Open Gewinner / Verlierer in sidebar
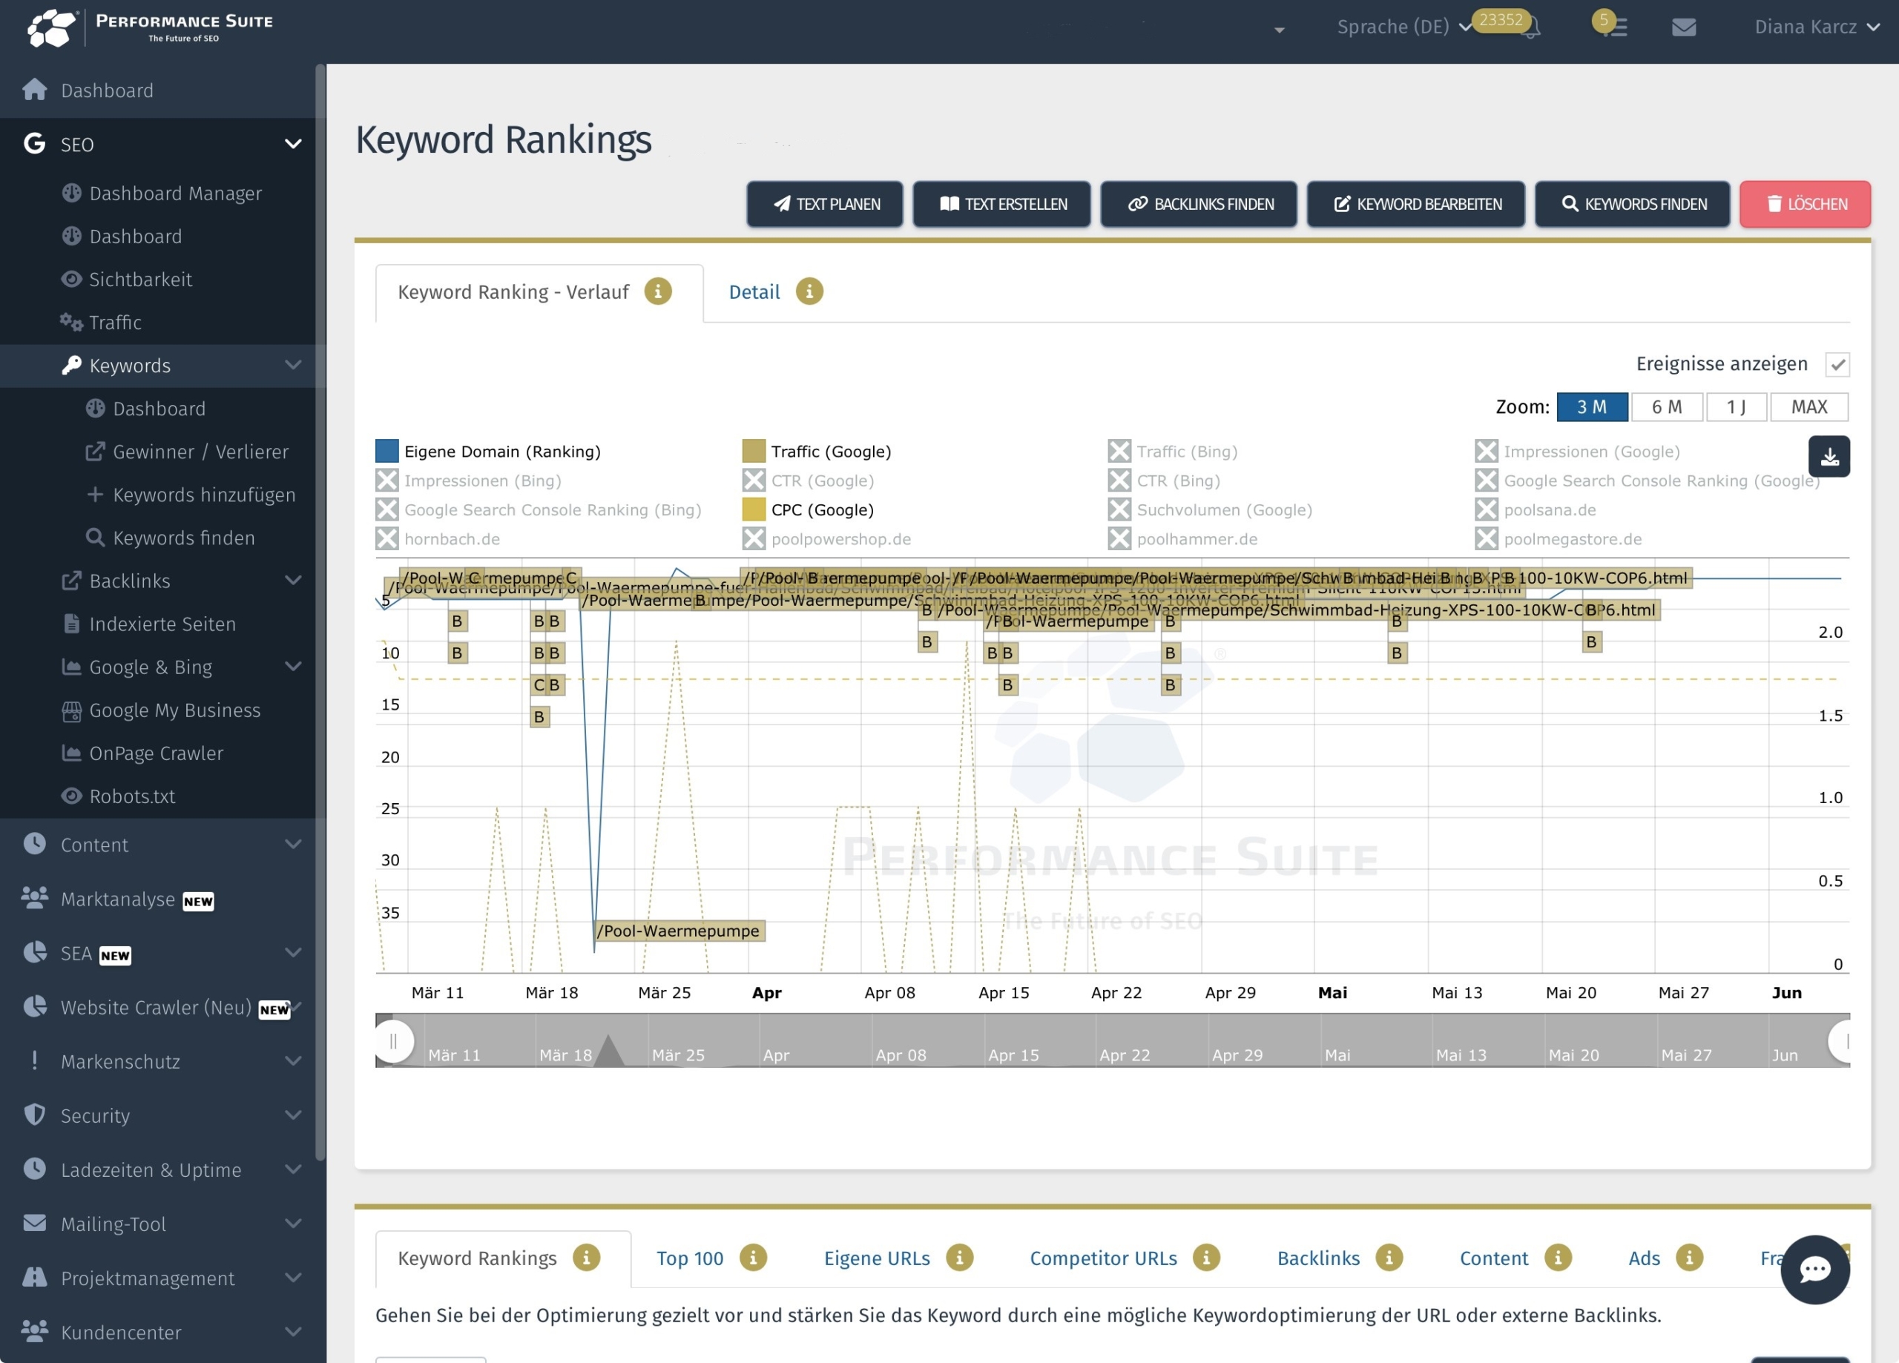 tap(200, 452)
